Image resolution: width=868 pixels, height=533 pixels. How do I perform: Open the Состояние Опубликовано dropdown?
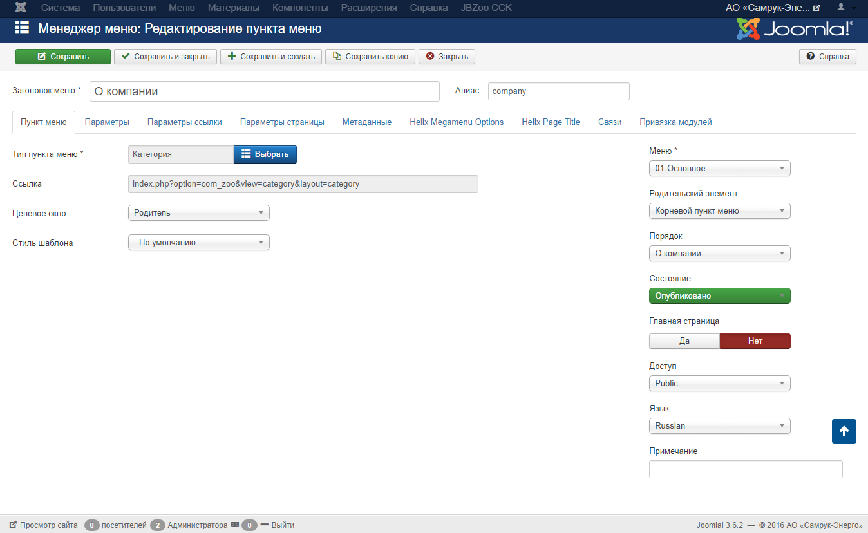coord(719,296)
